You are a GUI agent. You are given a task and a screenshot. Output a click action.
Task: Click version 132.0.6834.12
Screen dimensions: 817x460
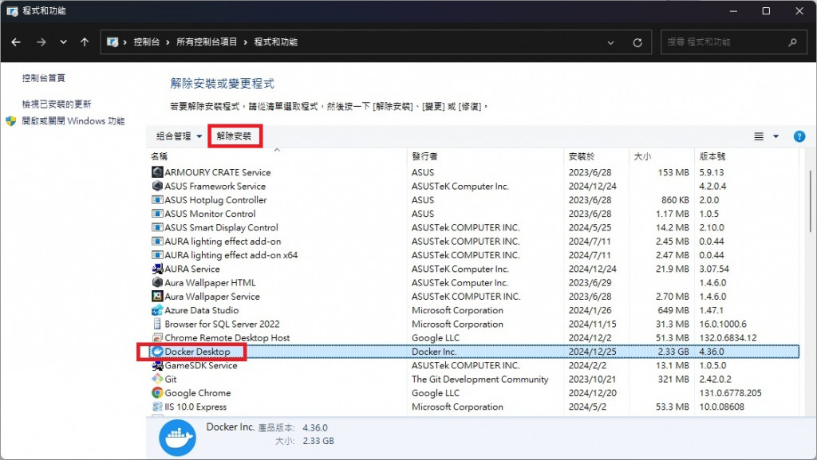[728, 338]
